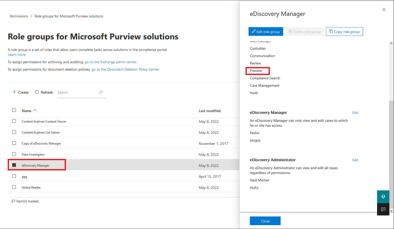Click the panel scrollbar up arrow
This screenshot has height=229, width=394.
click(x=391, y=43)
